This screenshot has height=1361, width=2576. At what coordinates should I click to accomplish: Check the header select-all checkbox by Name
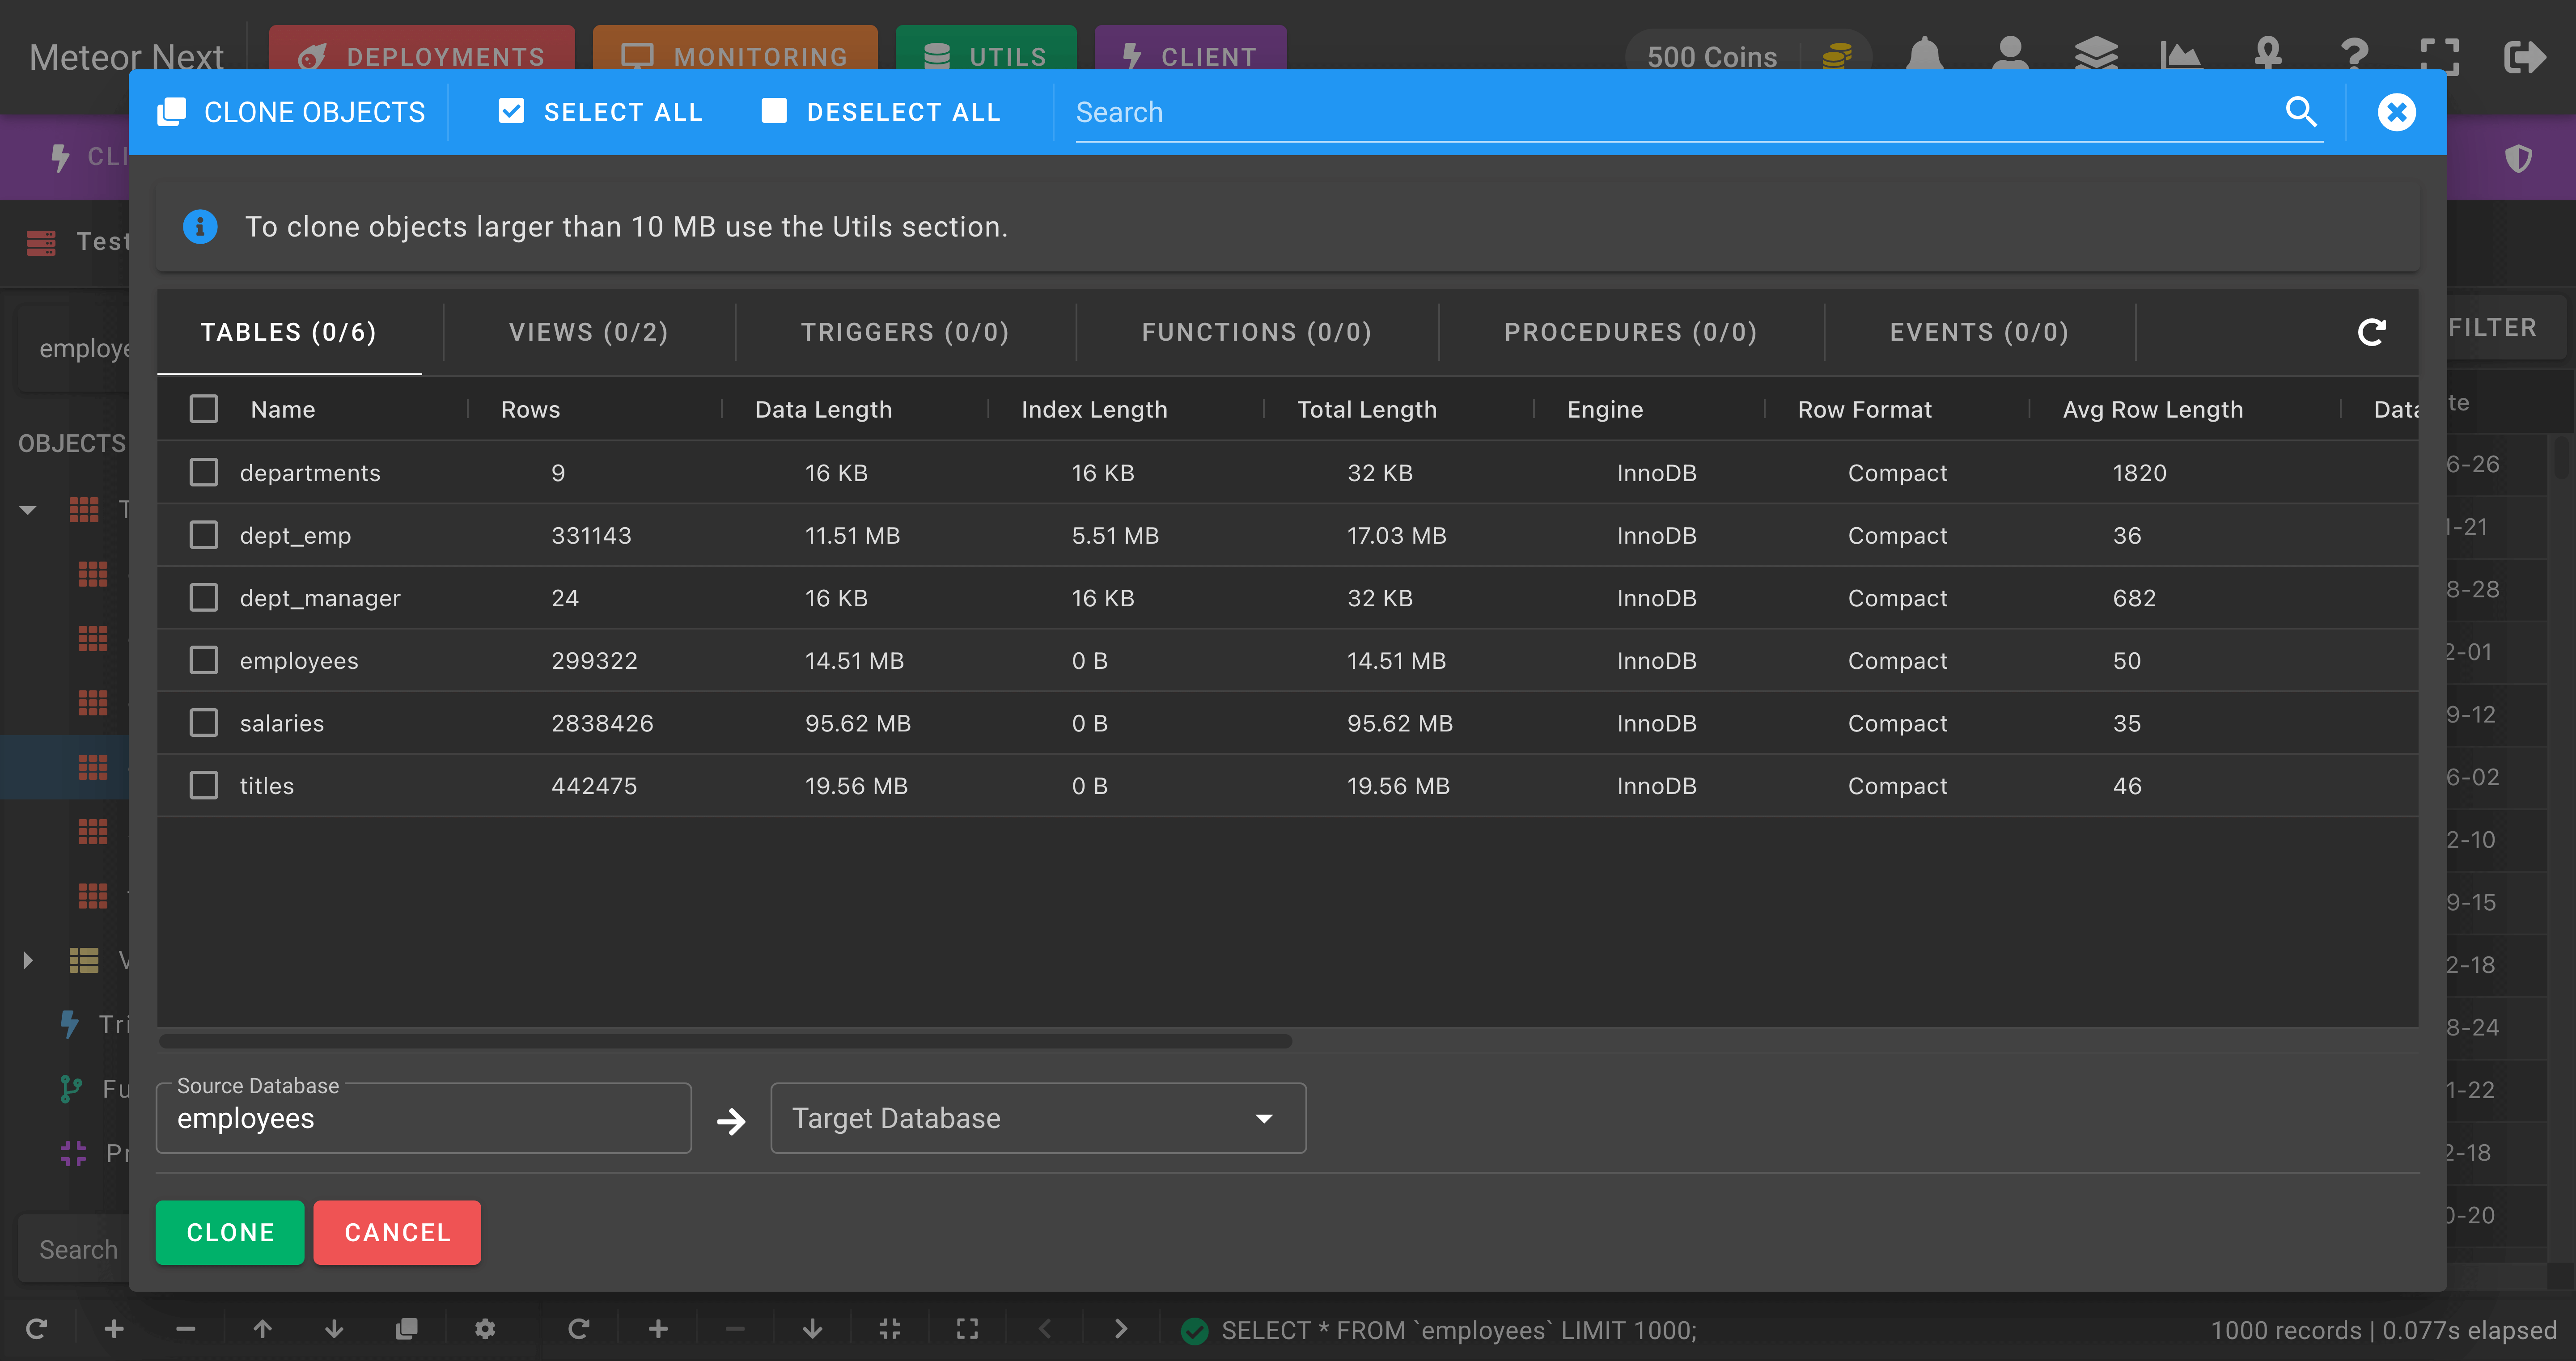click(204, 409)
